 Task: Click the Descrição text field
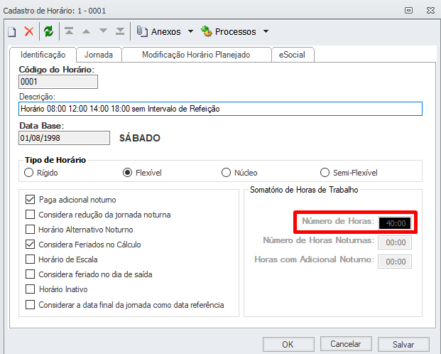click(x=220, y=109)
